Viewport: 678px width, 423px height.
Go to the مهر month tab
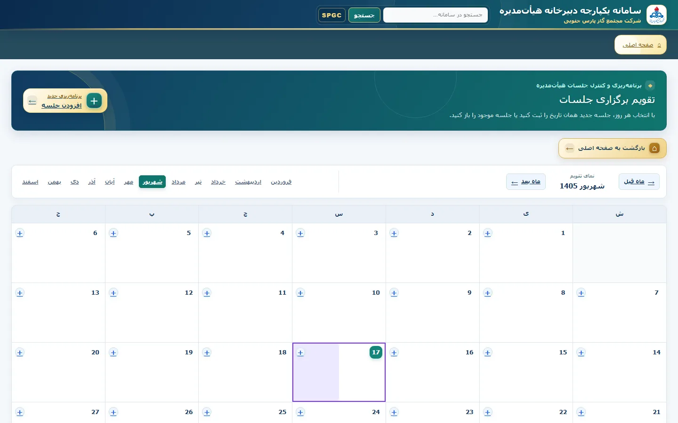(x=129, y=182)
